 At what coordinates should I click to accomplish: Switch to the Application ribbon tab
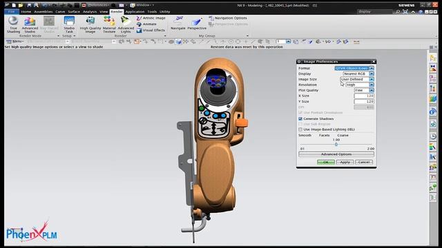coord(135,12)
